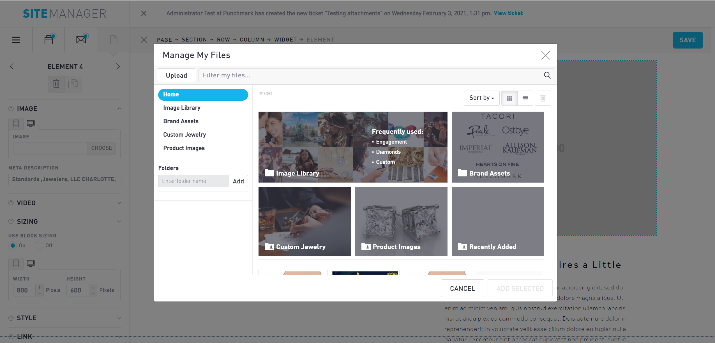Open the Sort by dropdown

(481, 98)
